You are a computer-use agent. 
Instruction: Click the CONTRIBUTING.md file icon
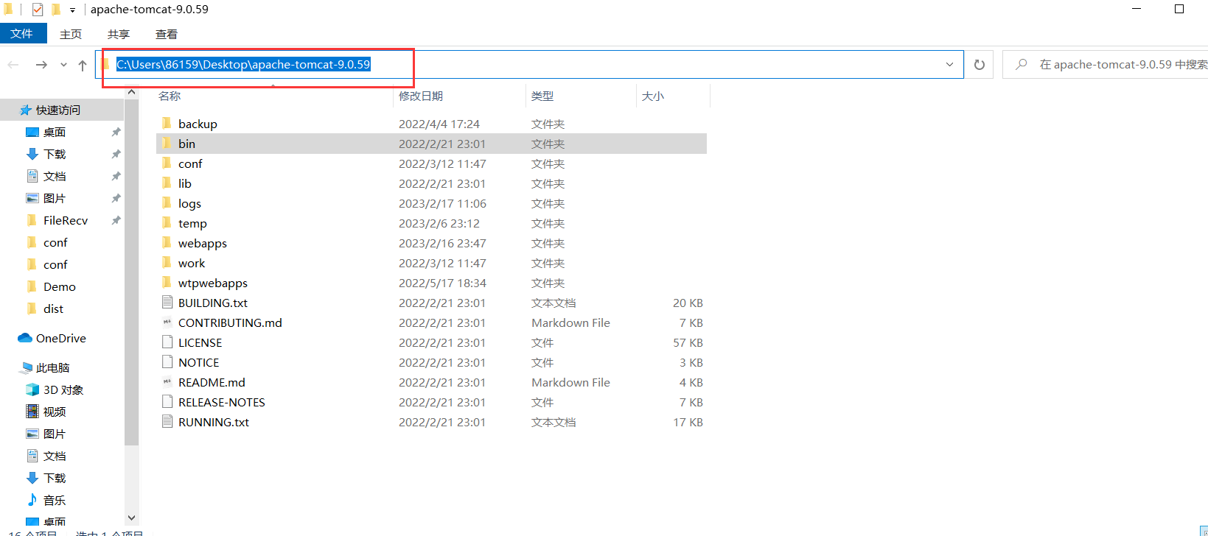click(167, 322)
